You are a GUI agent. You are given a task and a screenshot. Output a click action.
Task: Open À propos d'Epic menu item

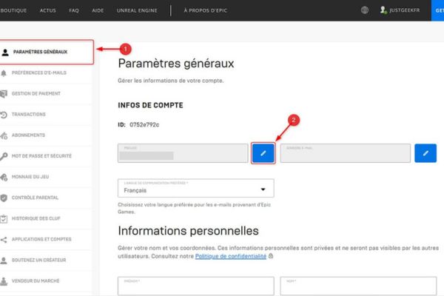(205, 10)
